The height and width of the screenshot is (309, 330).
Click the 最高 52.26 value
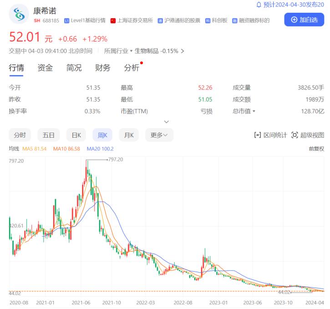[x=205, y=88]
